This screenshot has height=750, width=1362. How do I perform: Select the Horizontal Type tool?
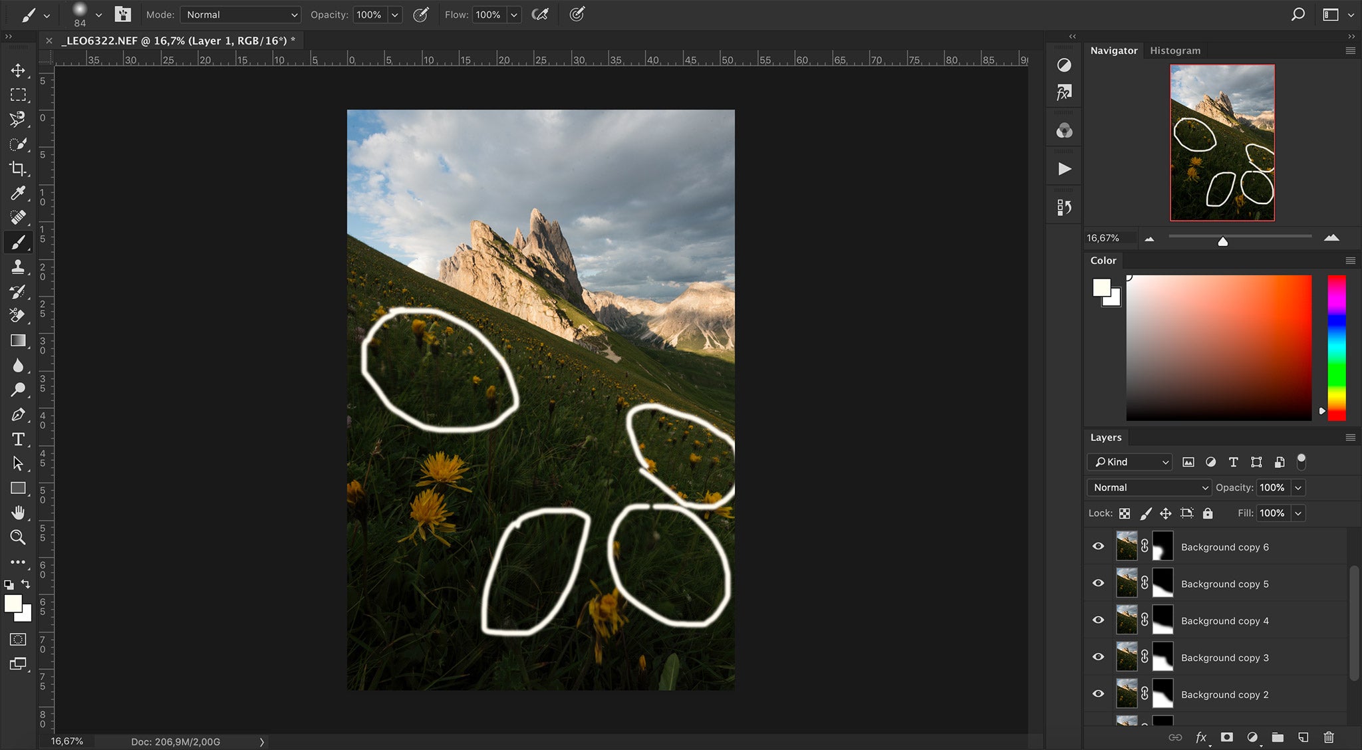coord(18,439)
